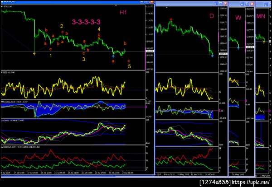Select the blue up arrow on D chart
Image resolution: width=272 pixels, height=187 pixels.
coord(213,56)
